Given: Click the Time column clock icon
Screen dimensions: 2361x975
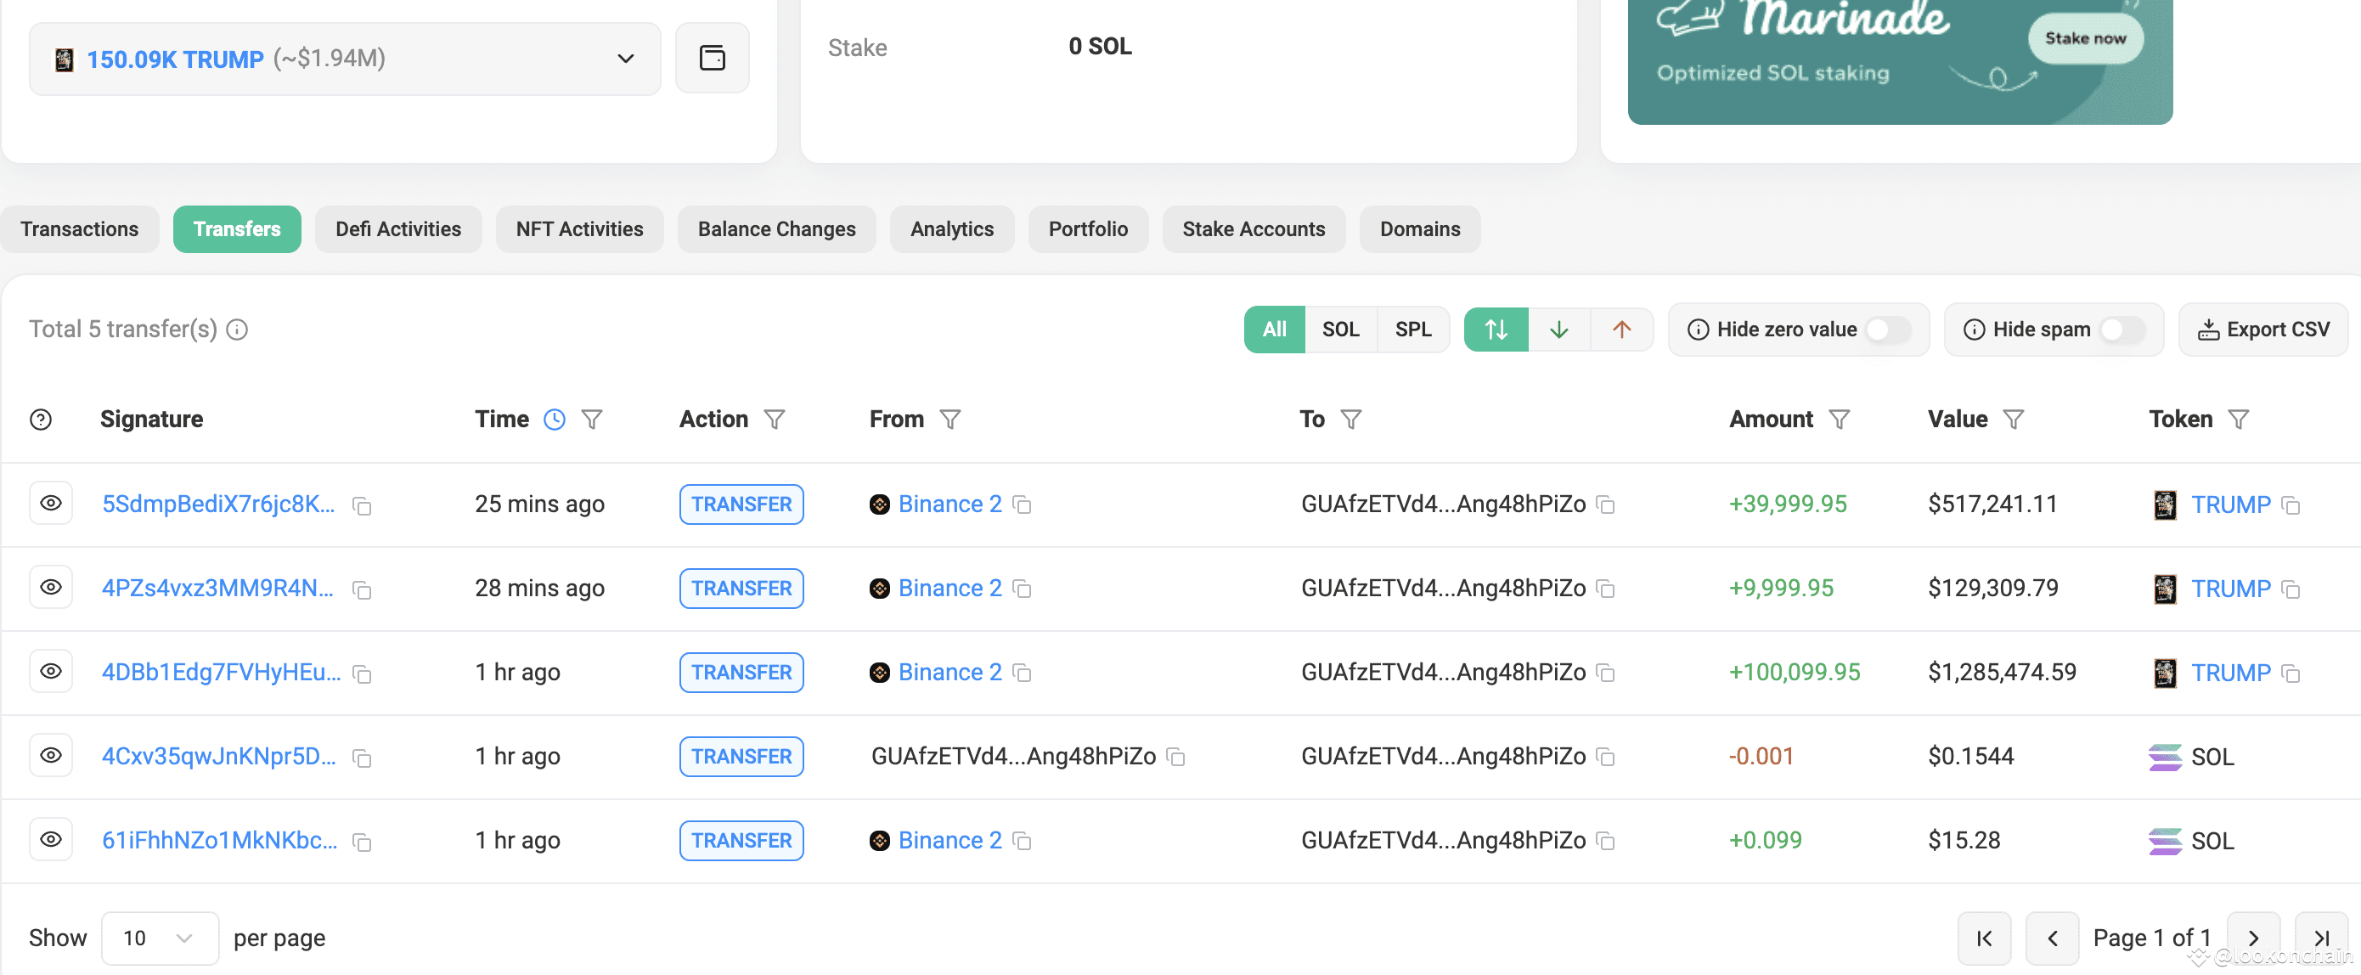Looking at the screenshot, I should [555, 420].
